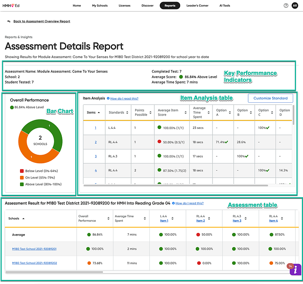
Task: Sort by Option C column
Action: coord(272,113)
